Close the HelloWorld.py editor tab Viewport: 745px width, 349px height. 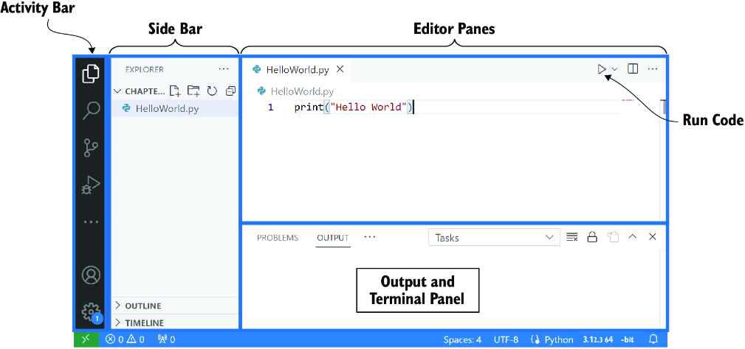click(340, 69)
